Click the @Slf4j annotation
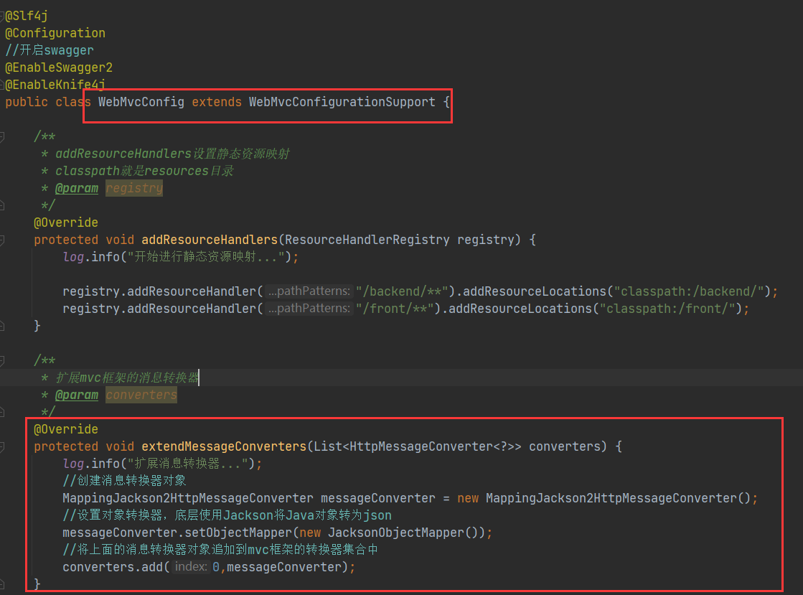 pos(27,15)
